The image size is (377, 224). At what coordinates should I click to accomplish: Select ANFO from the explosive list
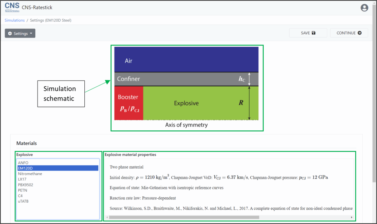pyautogui.click(x=23, y=163)
